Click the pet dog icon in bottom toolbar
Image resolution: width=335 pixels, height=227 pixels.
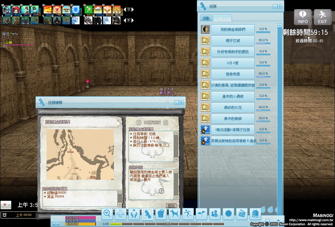[x=174, y=214]
